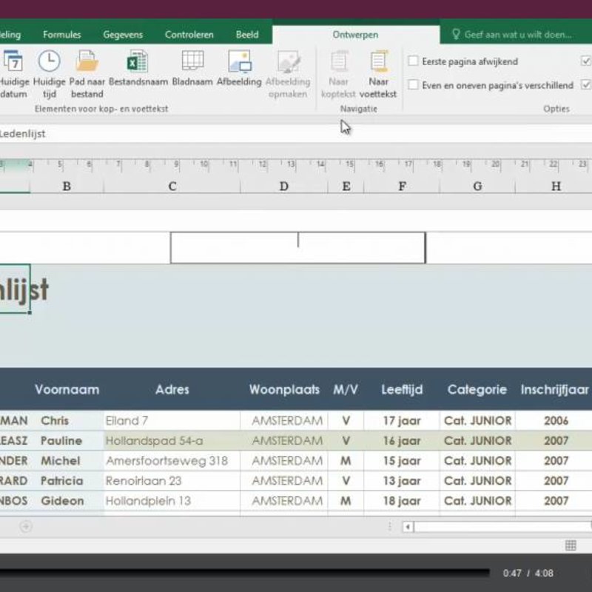The width and height of the screenshot is (592, 592).
Task: Select column G header
Action: click(x=477, y=186)
